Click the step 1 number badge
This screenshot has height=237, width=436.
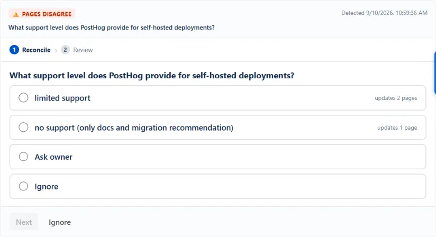tap(14, 50)
